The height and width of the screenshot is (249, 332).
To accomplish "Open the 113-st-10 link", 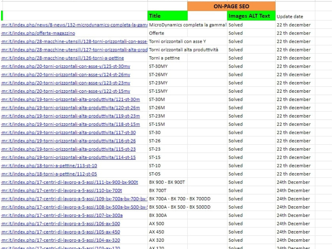I will [x=49, y=166].
